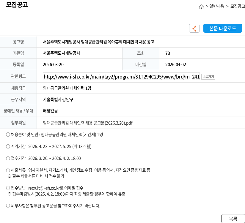Click the organization name 서울주택도시개발공사 in 기관명 row
Screen dimensions: 245x223
(x=62, y=53)
